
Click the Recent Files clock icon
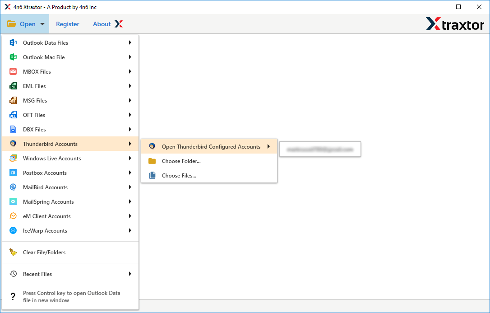pyautogui.click(x=13, y=274)
